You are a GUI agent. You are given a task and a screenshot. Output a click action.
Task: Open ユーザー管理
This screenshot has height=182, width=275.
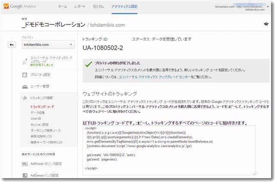point(40,87)
